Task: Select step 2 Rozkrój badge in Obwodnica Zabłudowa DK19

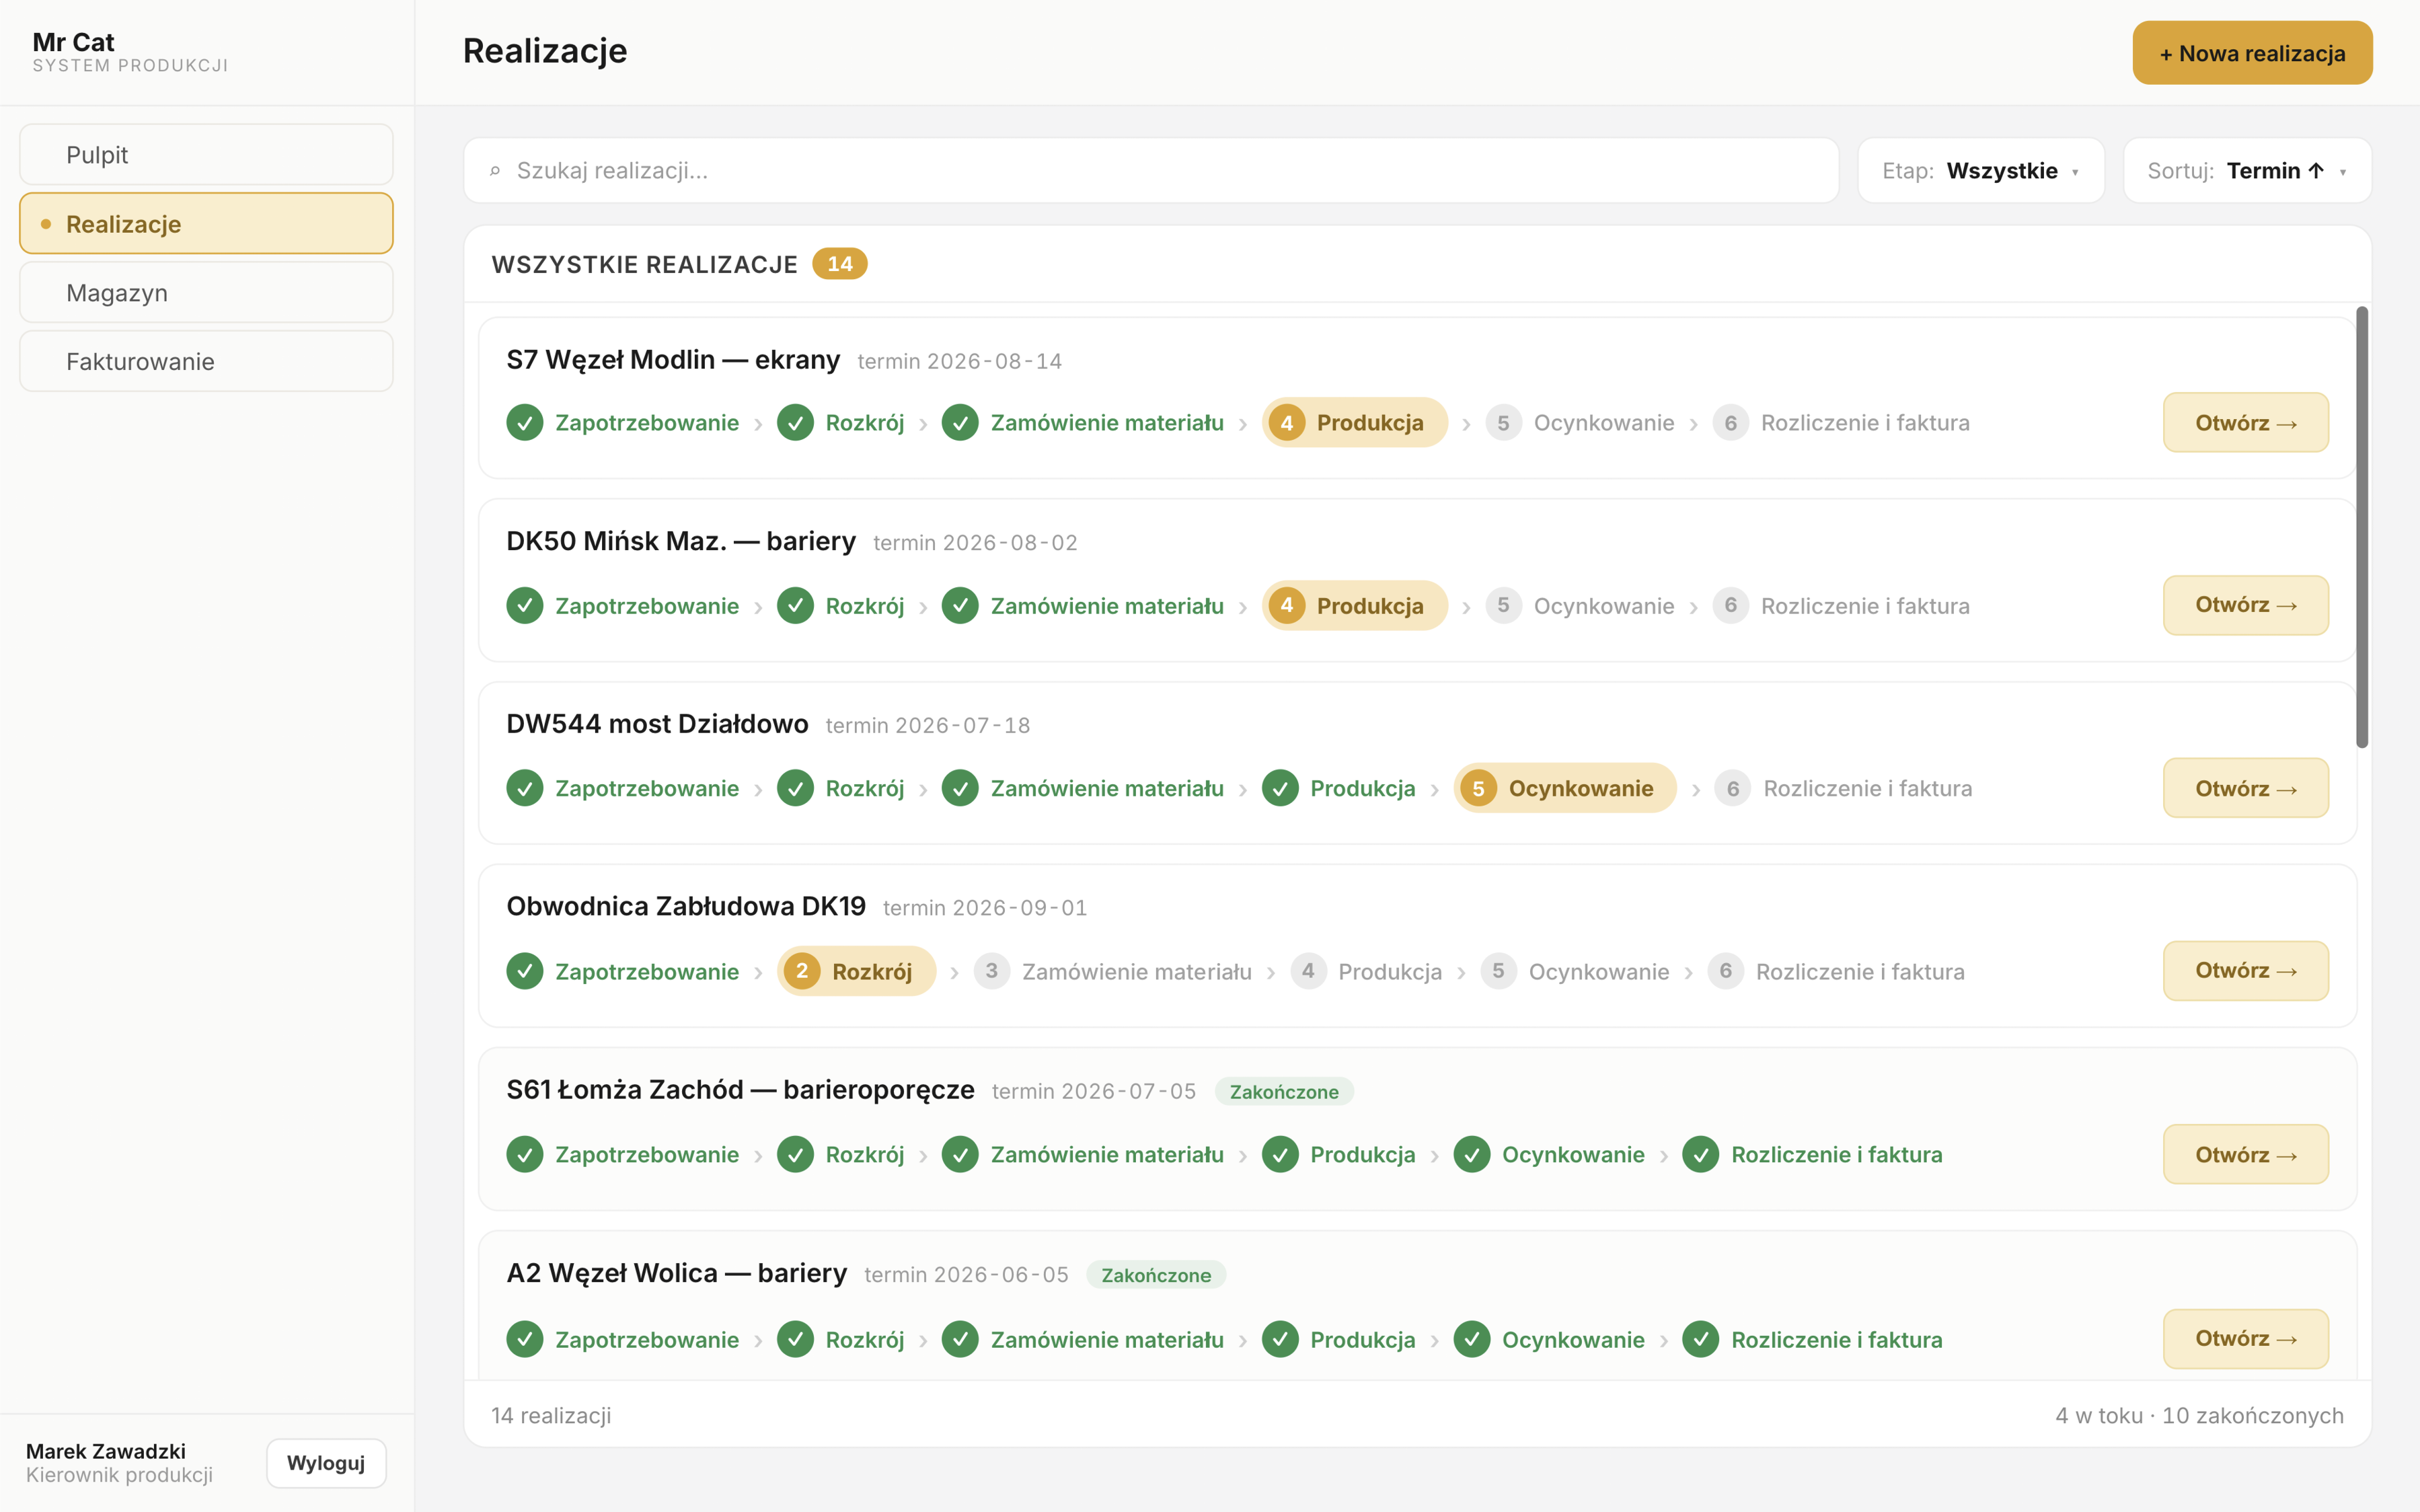Action: pyautogui.click(x=856, y=971)
